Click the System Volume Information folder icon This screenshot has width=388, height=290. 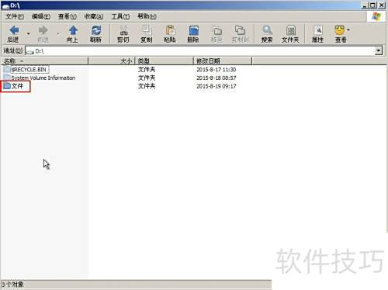click(7, 78)
